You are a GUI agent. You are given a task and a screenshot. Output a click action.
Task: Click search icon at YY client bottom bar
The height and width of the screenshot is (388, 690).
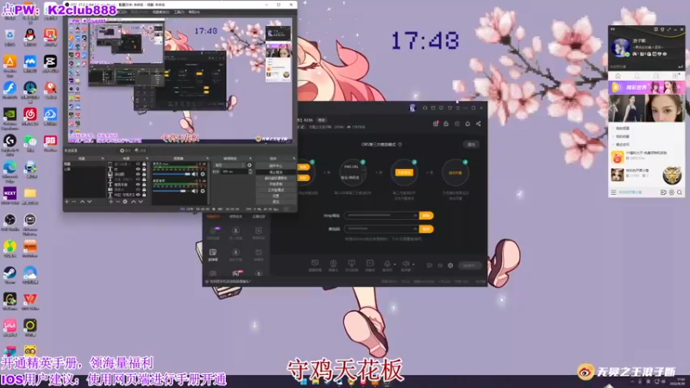click(680, 192)
